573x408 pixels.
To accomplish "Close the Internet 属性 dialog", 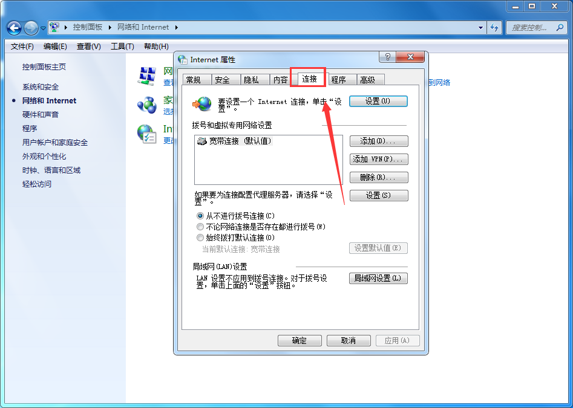I will click(x=410, y=57).
